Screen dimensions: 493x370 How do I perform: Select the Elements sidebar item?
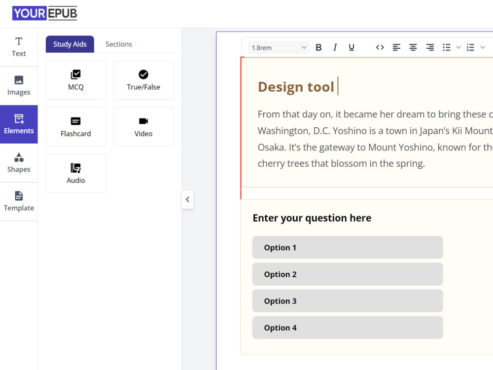click(x=19, y=124)
